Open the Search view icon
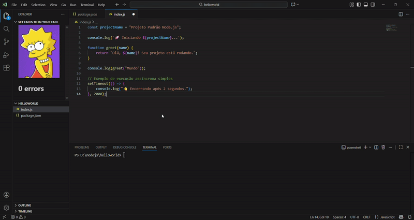This screenshot has height=220, width=414. (x=6, y=29)
